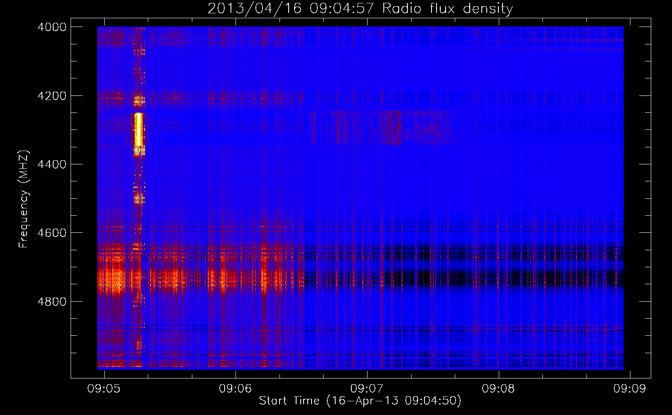Click the 09:07 time axis label
The width and height of the screenshot is (672, 415).
coord(367,388)
